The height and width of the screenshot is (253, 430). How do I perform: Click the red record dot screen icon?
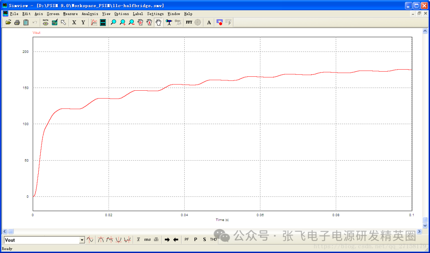tap(219, 23)
